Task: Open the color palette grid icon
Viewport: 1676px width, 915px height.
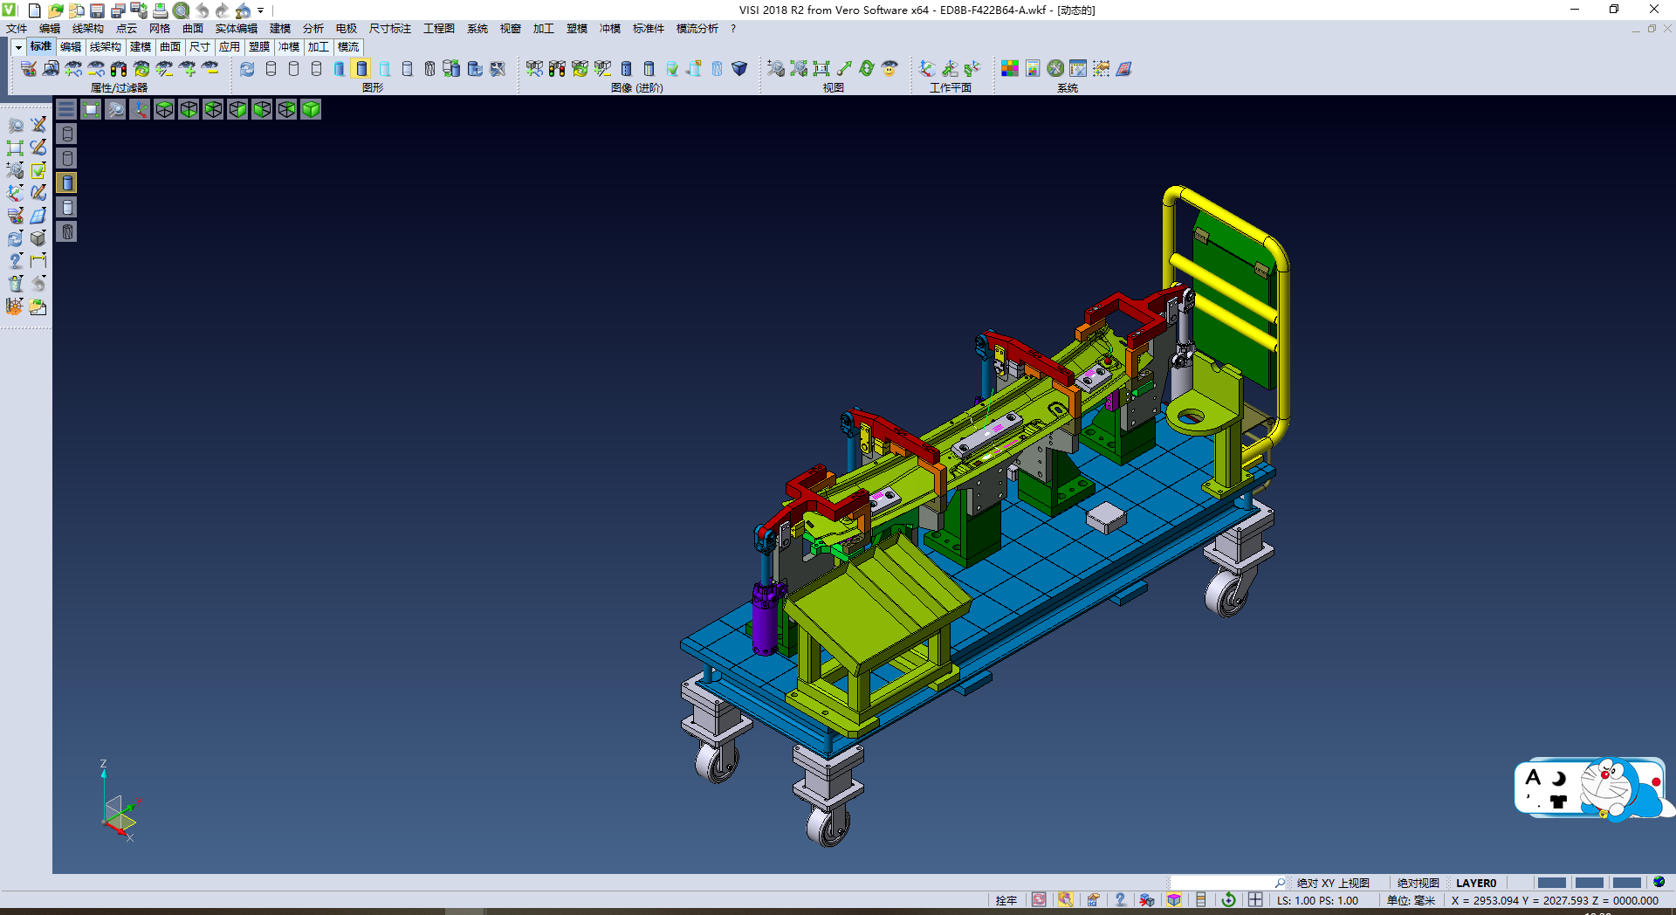Action: 1010,68
